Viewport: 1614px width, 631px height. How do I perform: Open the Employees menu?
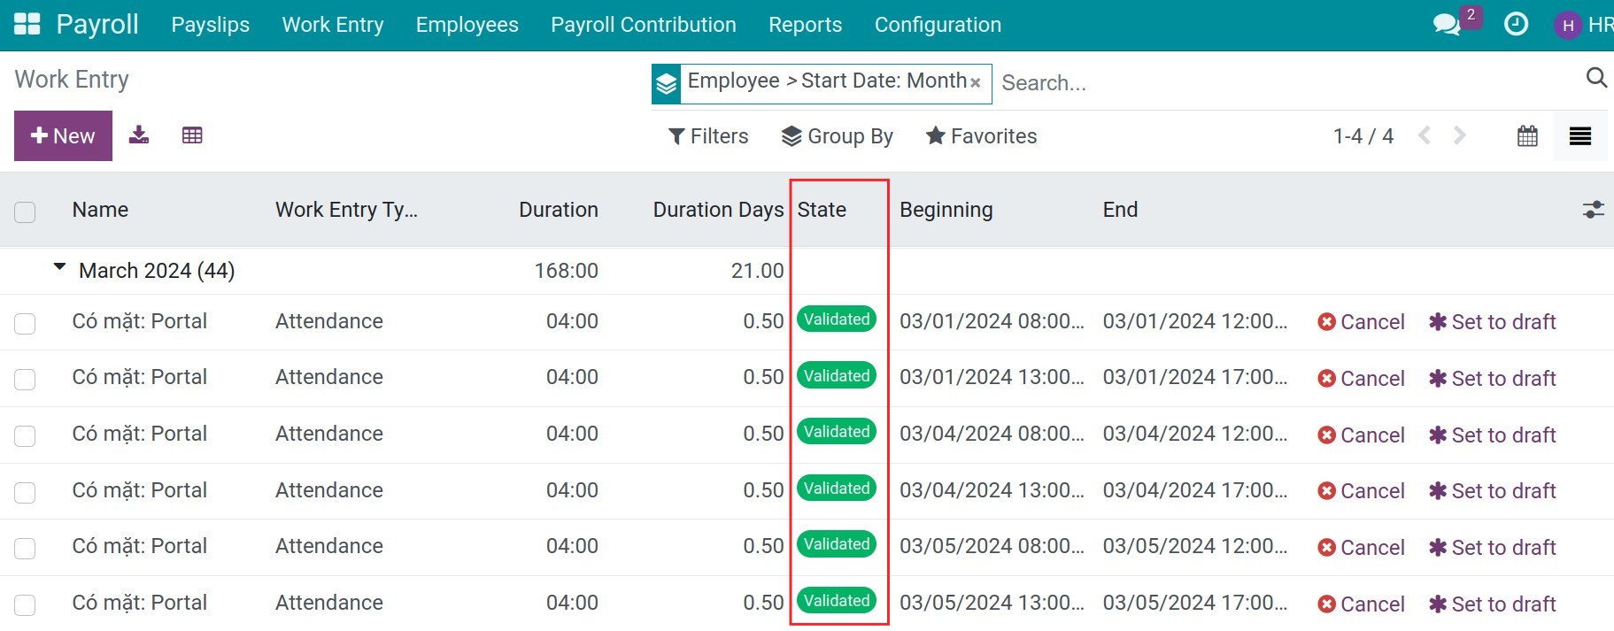[467, 25]
